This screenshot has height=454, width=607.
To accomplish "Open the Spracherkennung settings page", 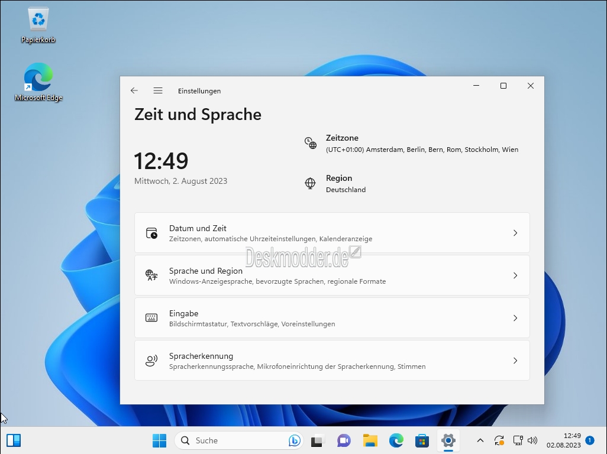I will [331, 361].
